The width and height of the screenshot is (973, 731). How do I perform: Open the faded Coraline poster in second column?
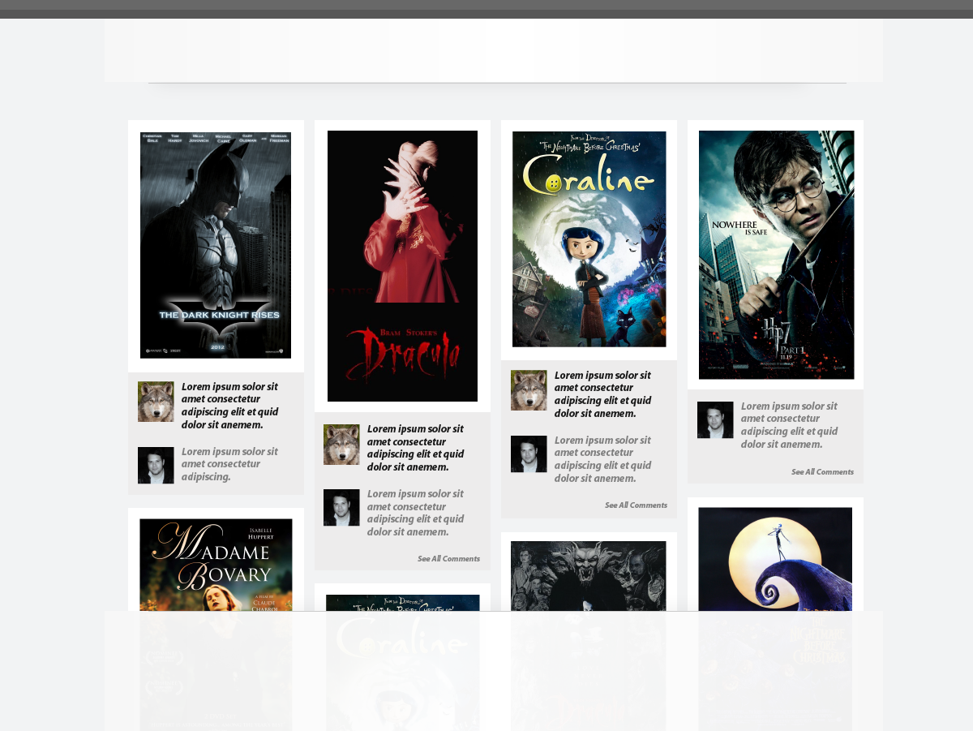tap(403, 663)
